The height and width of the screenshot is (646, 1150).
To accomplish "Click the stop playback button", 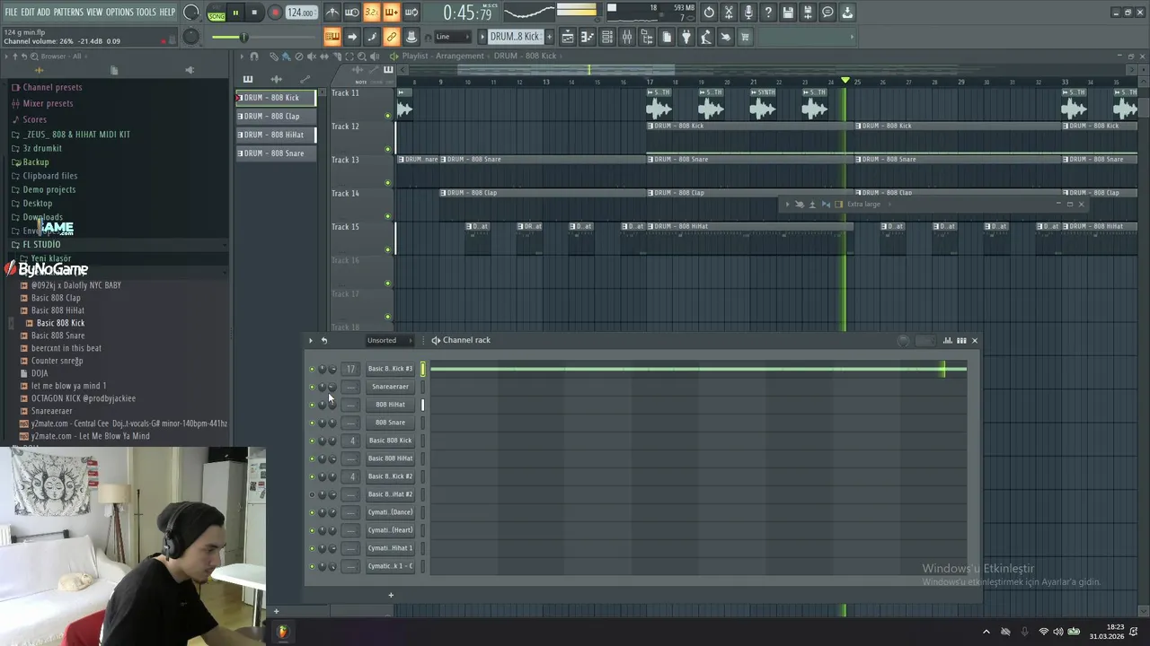I will 254,13.
